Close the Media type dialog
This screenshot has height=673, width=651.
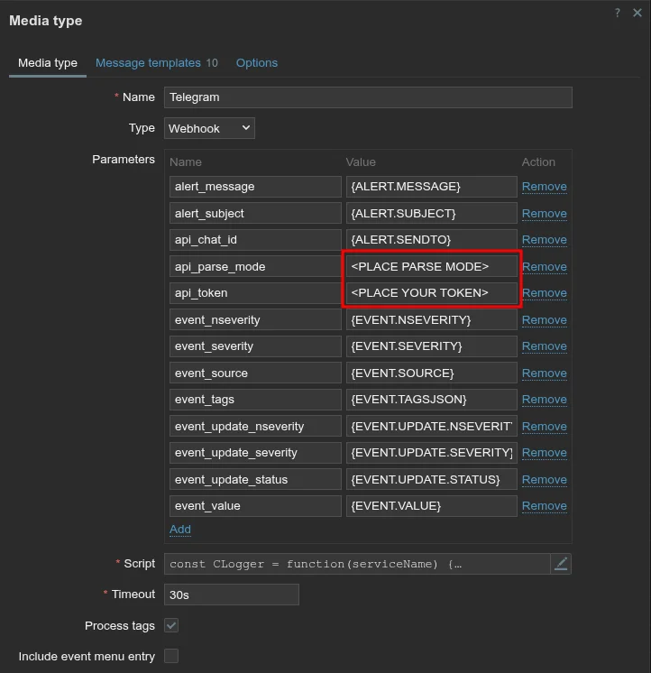(x=637, y=13)
